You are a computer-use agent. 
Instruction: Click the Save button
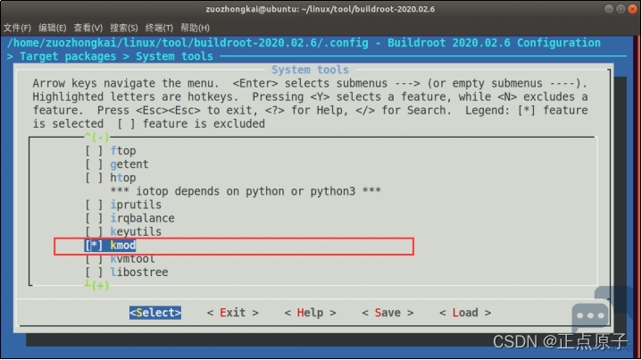388,313
